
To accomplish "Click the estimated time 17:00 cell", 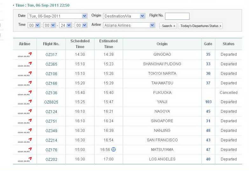I will coord(108,159).
